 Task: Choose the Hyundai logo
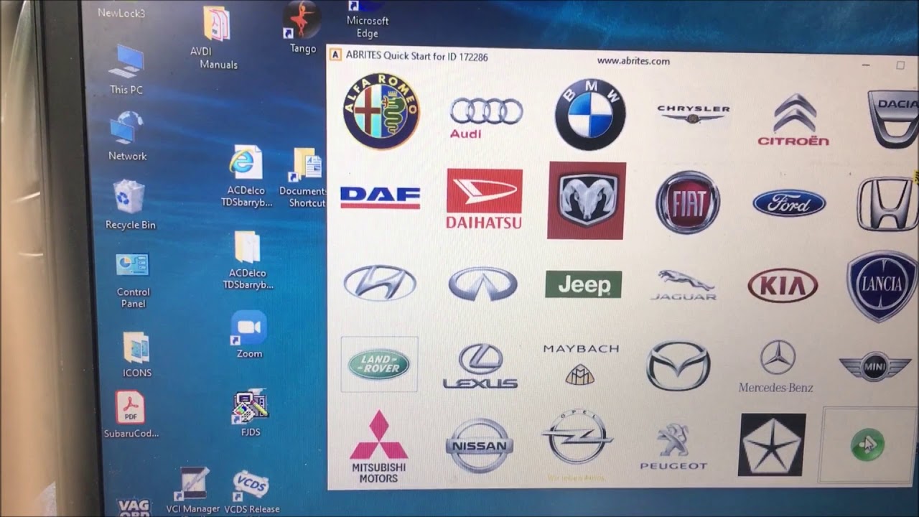coord(380,282)
